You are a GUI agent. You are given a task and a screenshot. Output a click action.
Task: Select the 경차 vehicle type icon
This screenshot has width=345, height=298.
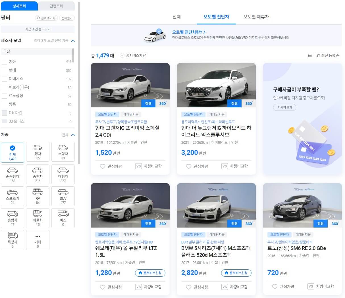pos(38,152)
